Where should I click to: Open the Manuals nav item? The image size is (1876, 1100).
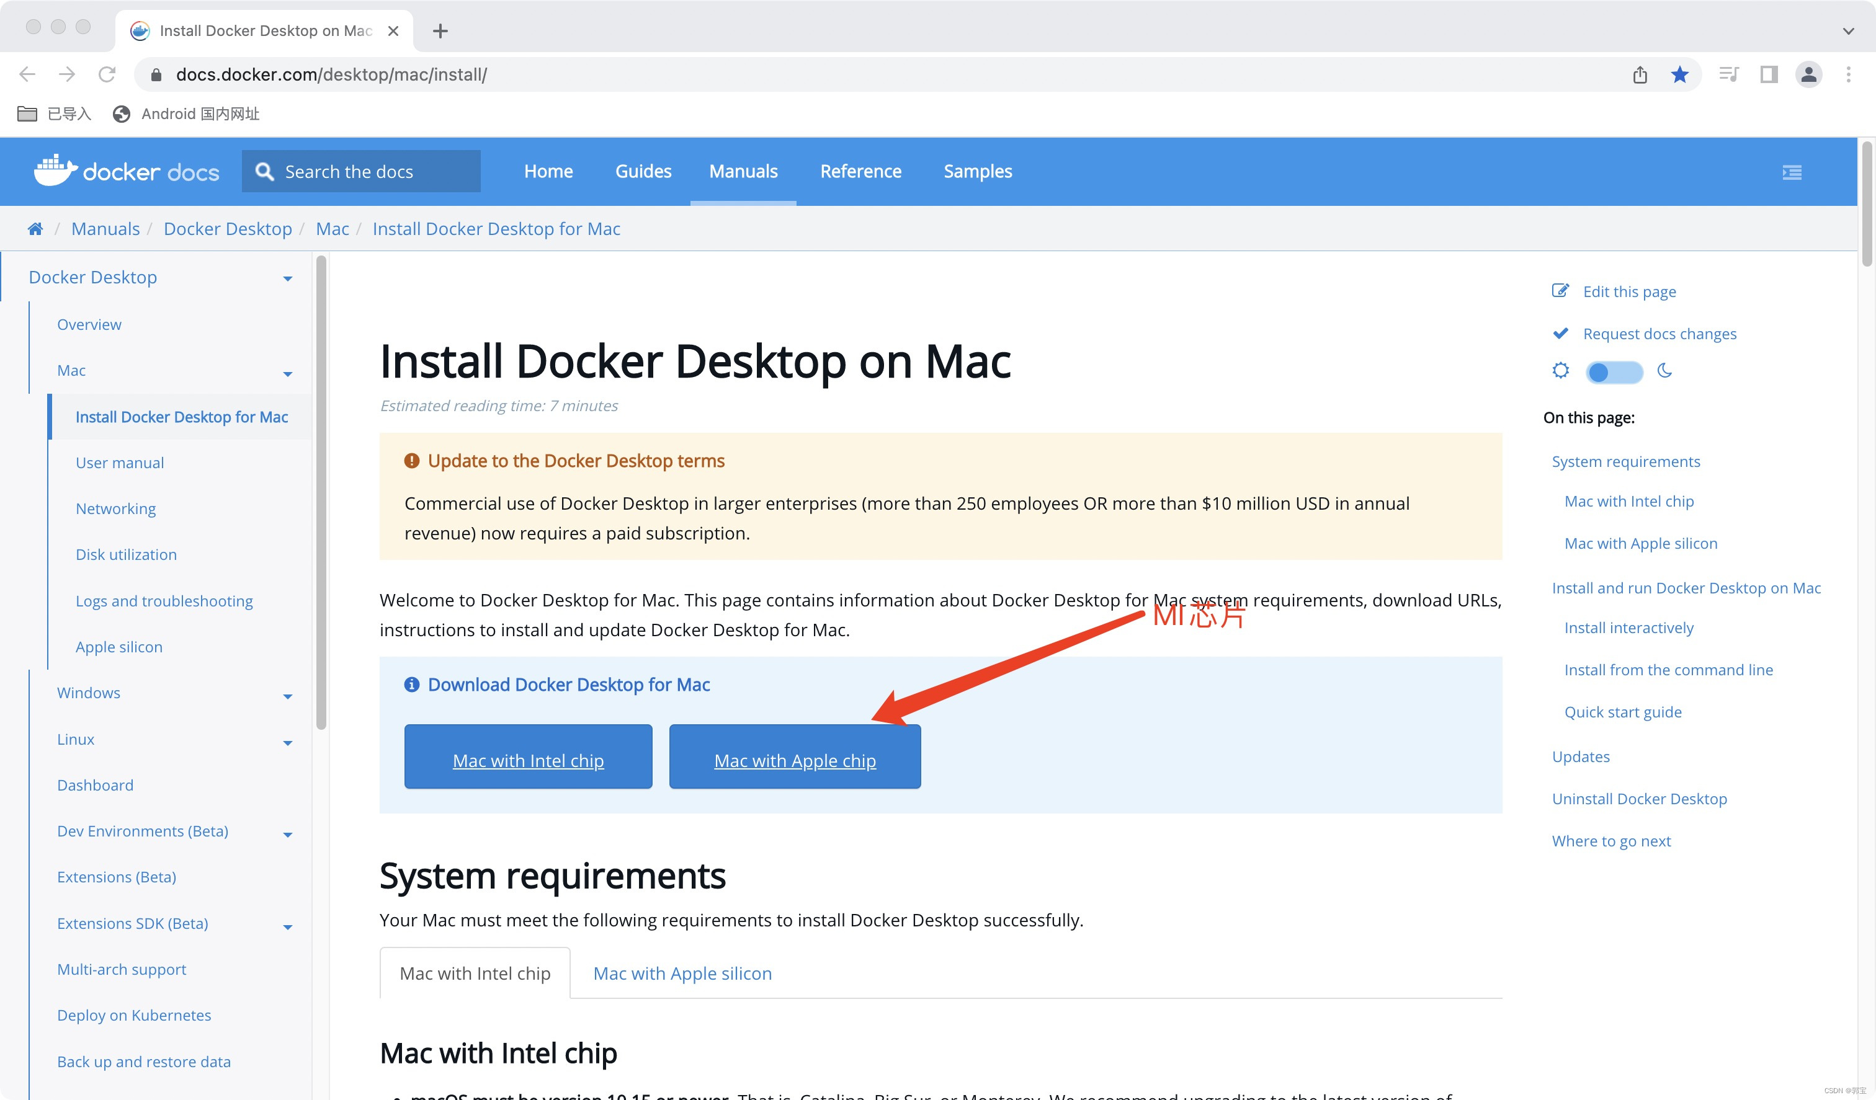[x=743, y=171]
